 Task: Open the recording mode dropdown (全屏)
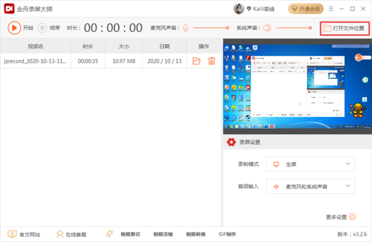[x=311, y=164]
